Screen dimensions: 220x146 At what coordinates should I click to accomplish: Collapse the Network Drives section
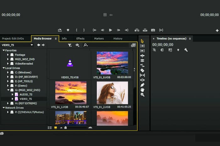4,108
